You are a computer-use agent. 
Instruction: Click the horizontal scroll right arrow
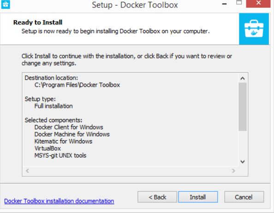[233, 171]
